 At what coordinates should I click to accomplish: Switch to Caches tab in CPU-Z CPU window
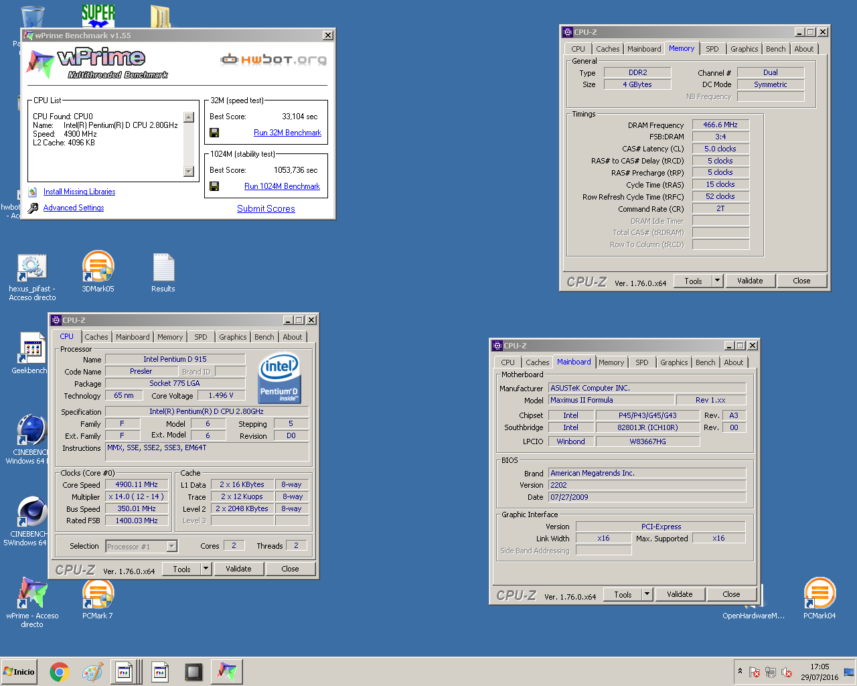pyautogui.click(x=96, y=337)
